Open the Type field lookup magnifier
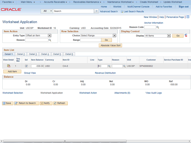The image size is (191, 143). coord(109,66)
